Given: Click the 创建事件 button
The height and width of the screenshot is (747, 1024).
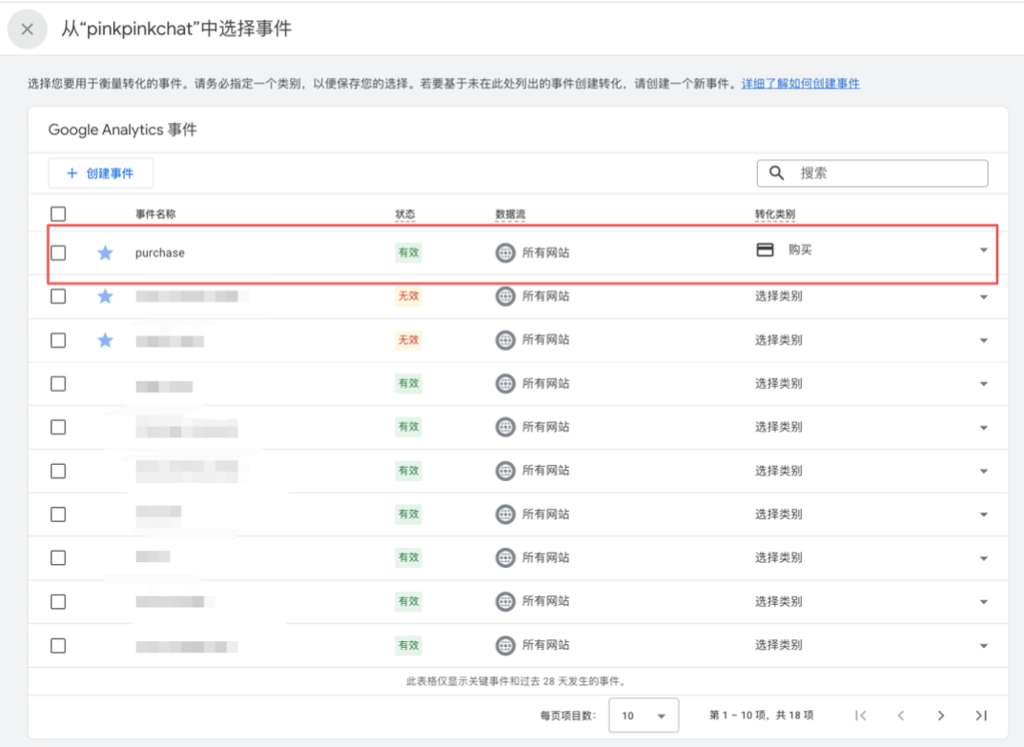Looking at the screenshot, I should [100, 172].
